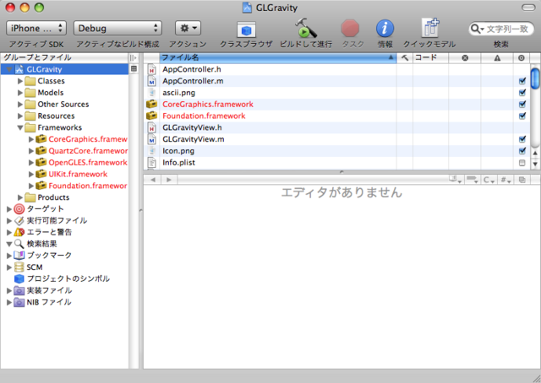This screenshot has width=541, height=383.
Task: Open the Action gear dropdown menu
Action: tap(188, 28)
